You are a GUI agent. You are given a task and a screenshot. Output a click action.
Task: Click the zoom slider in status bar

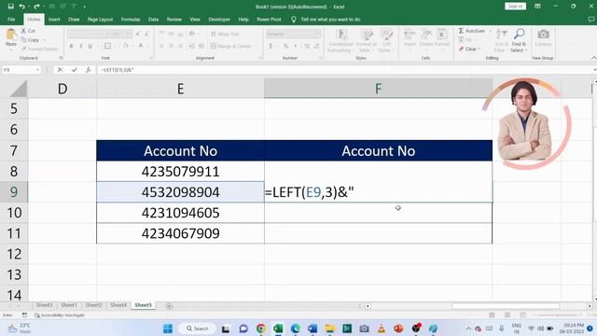[x=558, y=315]
